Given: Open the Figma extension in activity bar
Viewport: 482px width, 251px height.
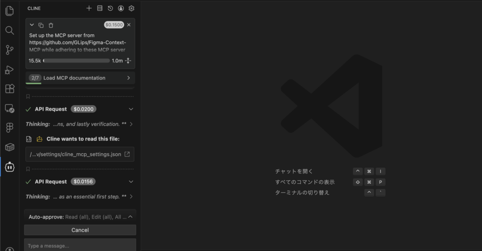Looking at the screenshot, I should coord(9,128).
